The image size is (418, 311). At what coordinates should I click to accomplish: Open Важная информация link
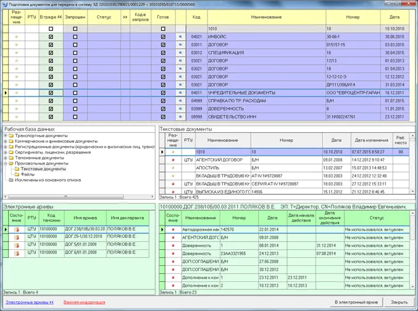84,302
